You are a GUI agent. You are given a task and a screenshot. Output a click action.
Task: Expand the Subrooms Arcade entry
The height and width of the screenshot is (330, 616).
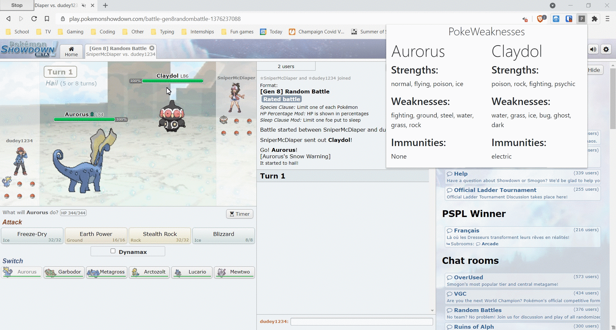(x=489, y=244)
